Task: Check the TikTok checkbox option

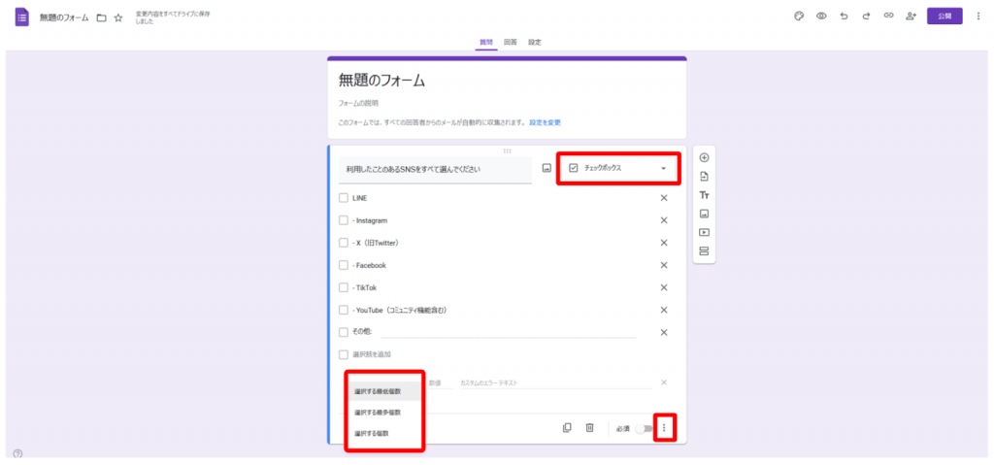Action: click(344, 287)
